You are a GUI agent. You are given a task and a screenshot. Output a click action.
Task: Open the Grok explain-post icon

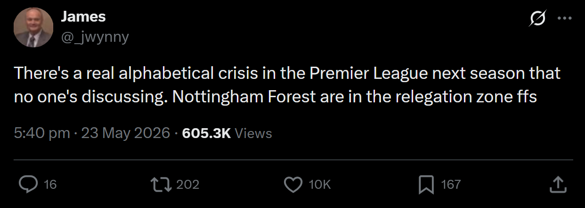pyautogui.click(x=537, y=19)
